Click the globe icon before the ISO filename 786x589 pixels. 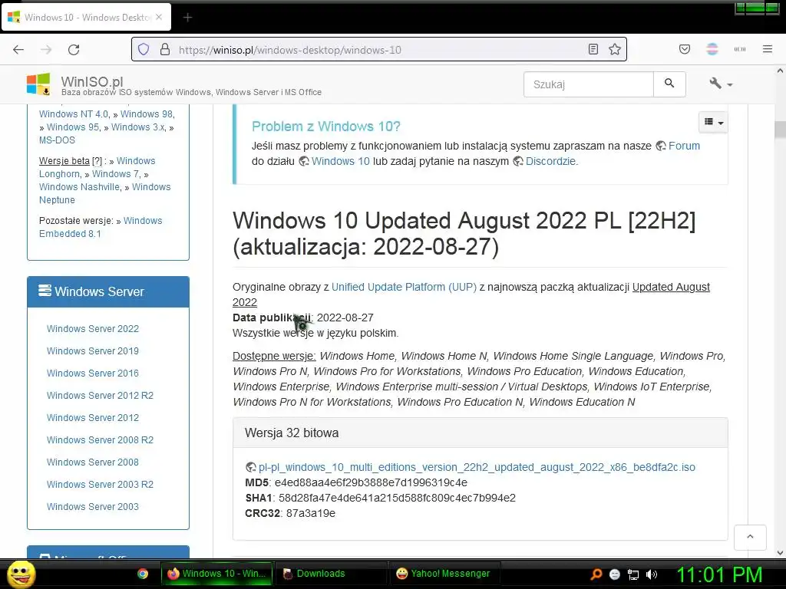click(x=251, y=467)
